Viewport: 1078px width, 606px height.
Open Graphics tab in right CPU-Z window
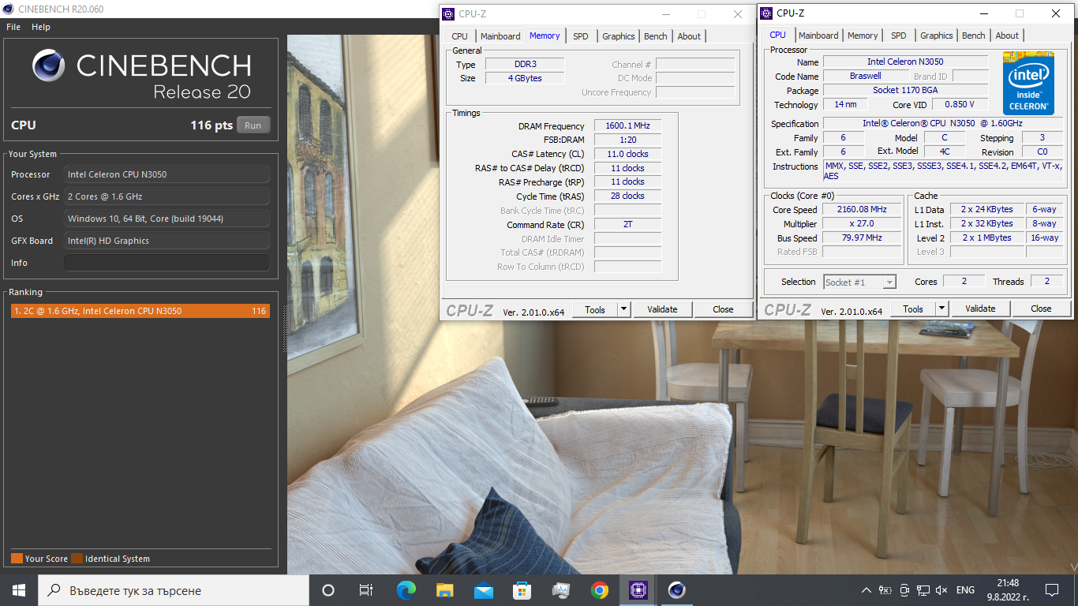click(937, 36)
